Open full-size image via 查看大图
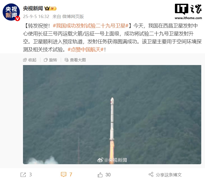The image size is (205, 179). coord(75,60)
